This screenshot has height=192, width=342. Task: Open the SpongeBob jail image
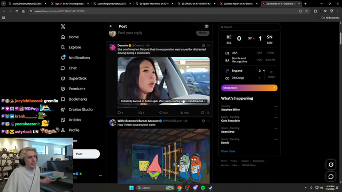[x=164, y=156]
